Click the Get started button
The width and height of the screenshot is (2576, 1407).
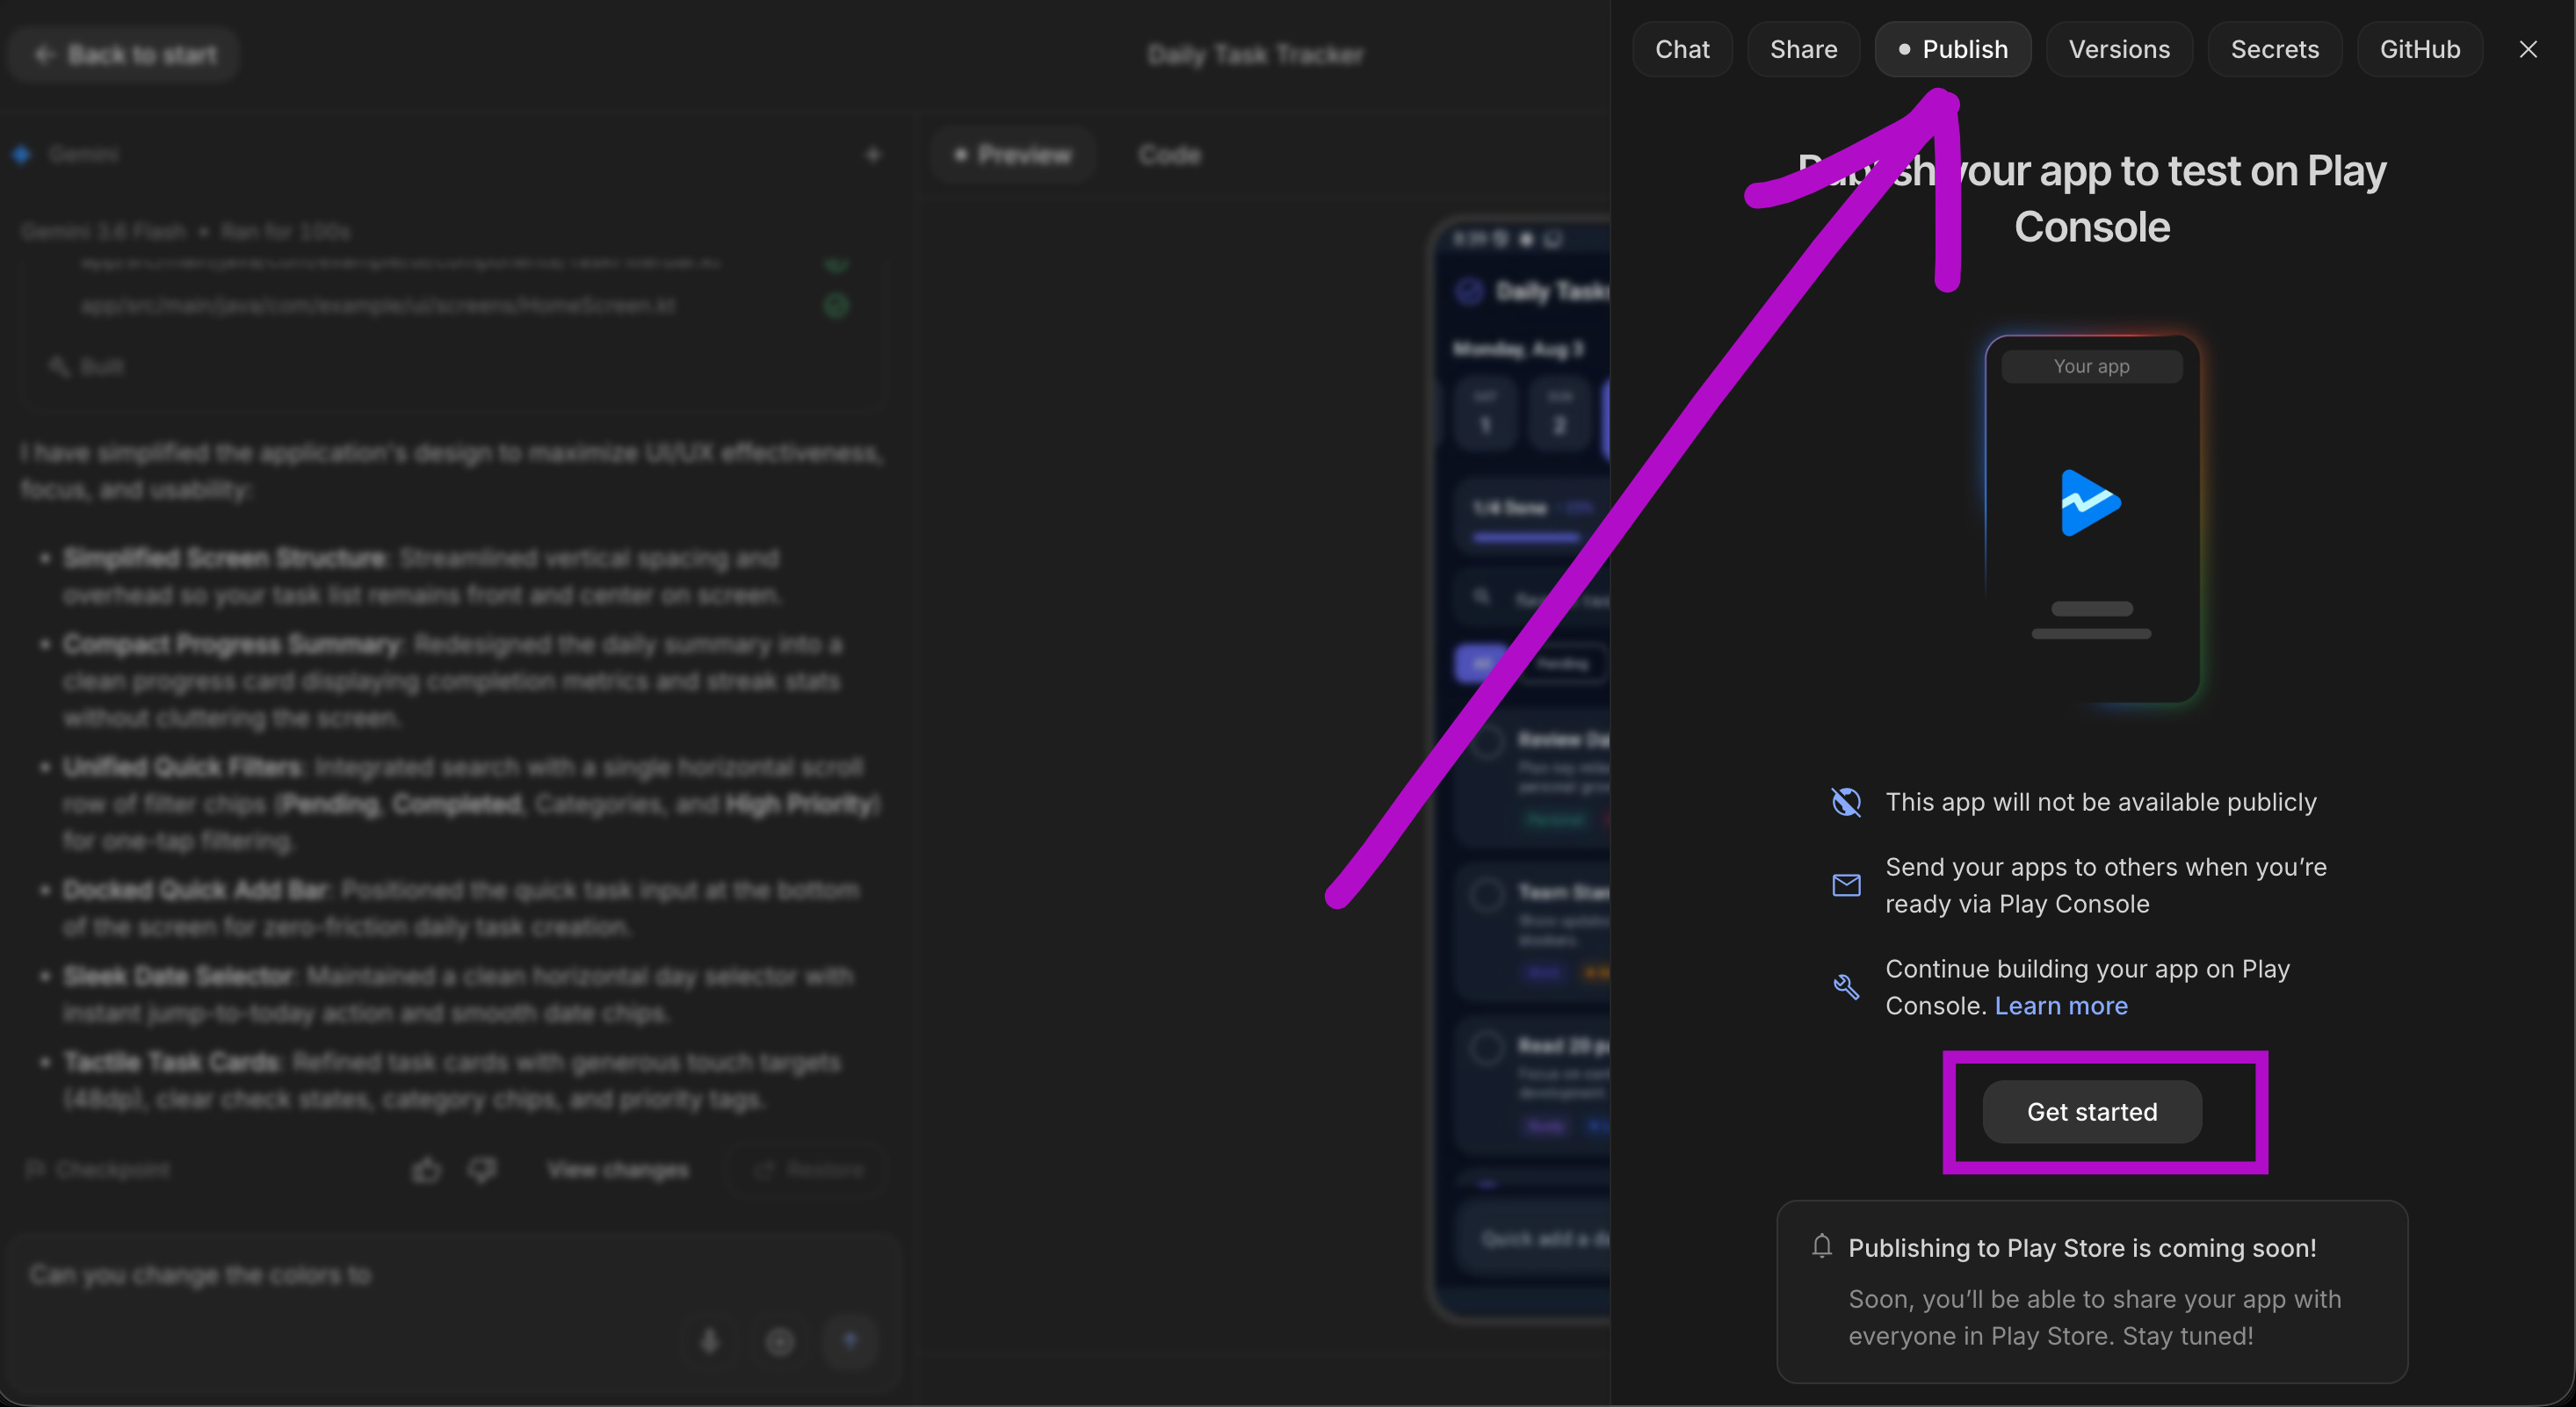click(2092, 1111)
